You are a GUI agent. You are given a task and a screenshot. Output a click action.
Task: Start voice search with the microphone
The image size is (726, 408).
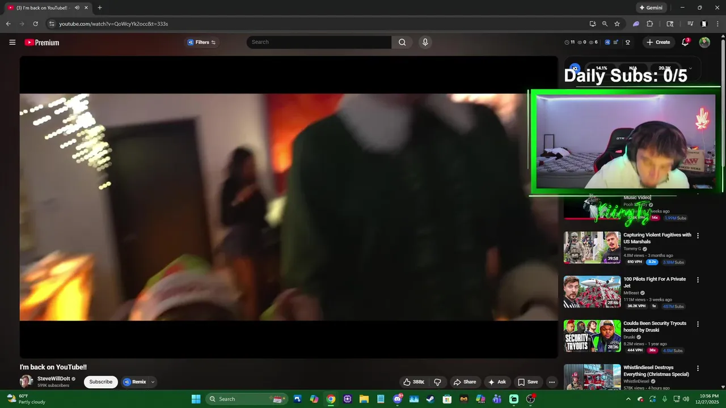coord(425,42)
